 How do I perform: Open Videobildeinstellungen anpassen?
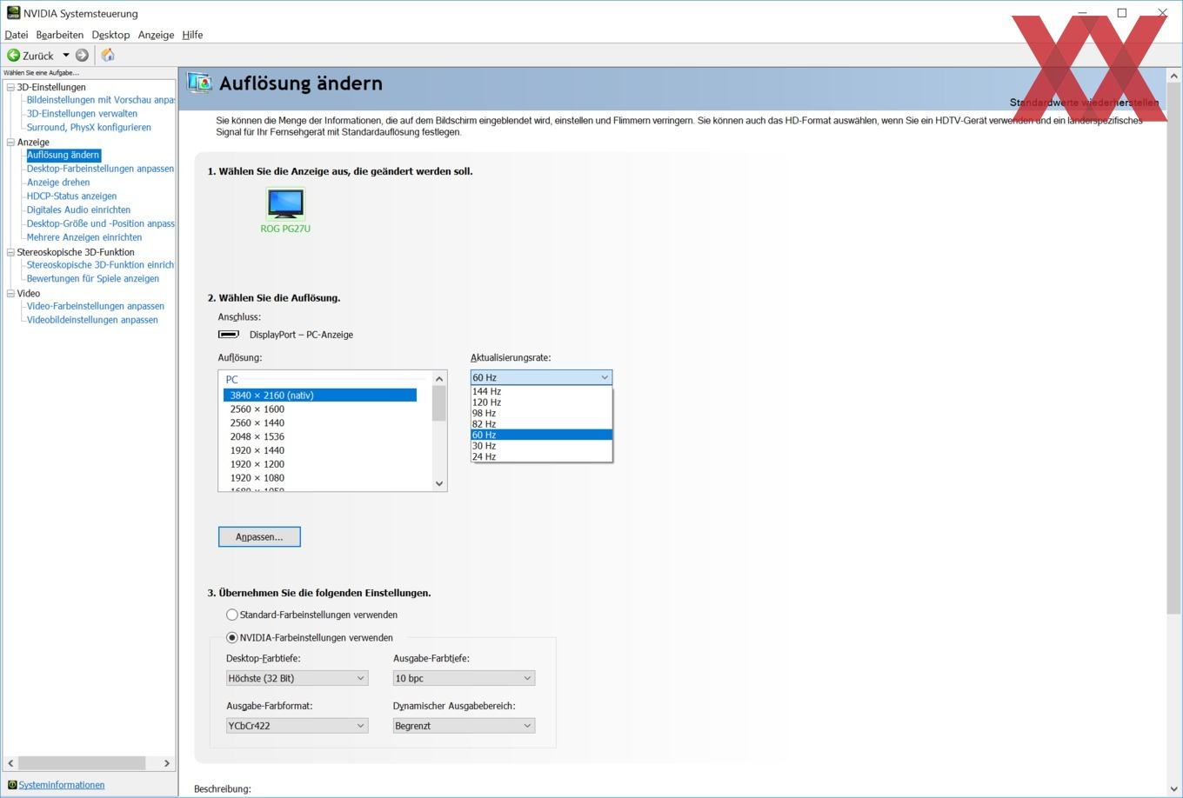[x=92, y=320]
